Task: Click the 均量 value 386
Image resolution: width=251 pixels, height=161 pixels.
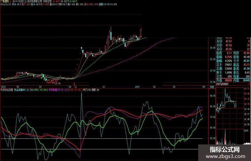Action: coord(248,76)
